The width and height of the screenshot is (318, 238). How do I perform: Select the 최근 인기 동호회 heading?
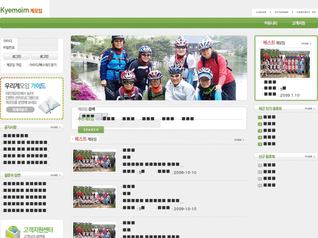point(270,109)
